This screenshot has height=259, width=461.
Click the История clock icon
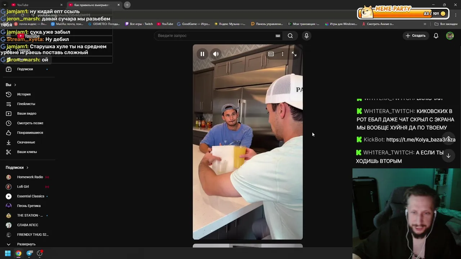coord(9,94)
